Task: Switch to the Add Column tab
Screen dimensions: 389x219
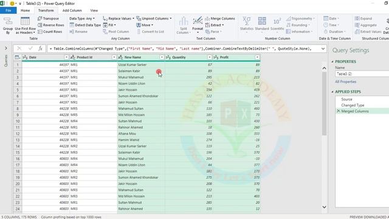Action: pos(72,10)
